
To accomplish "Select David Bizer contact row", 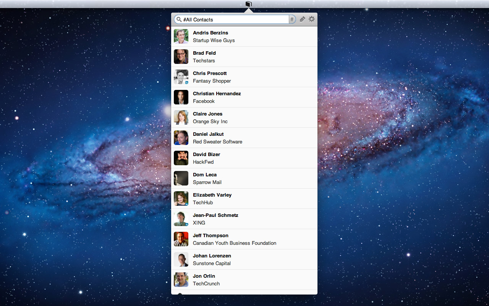I will [244, 158].
